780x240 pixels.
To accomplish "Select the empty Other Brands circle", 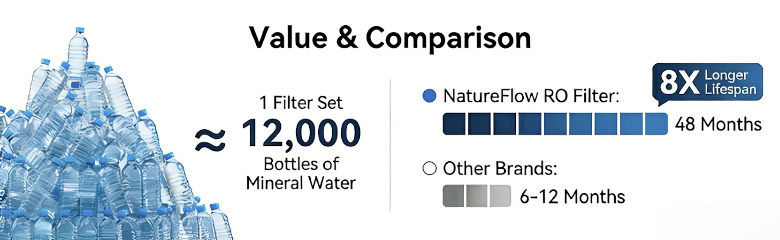I will (x=429, y=168).
